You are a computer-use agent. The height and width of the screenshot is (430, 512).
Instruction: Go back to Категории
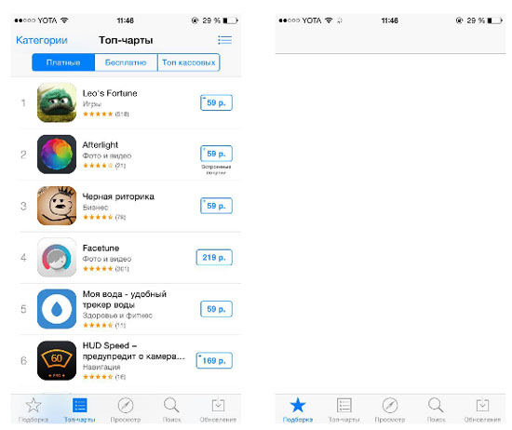click(x=42, y=40)
